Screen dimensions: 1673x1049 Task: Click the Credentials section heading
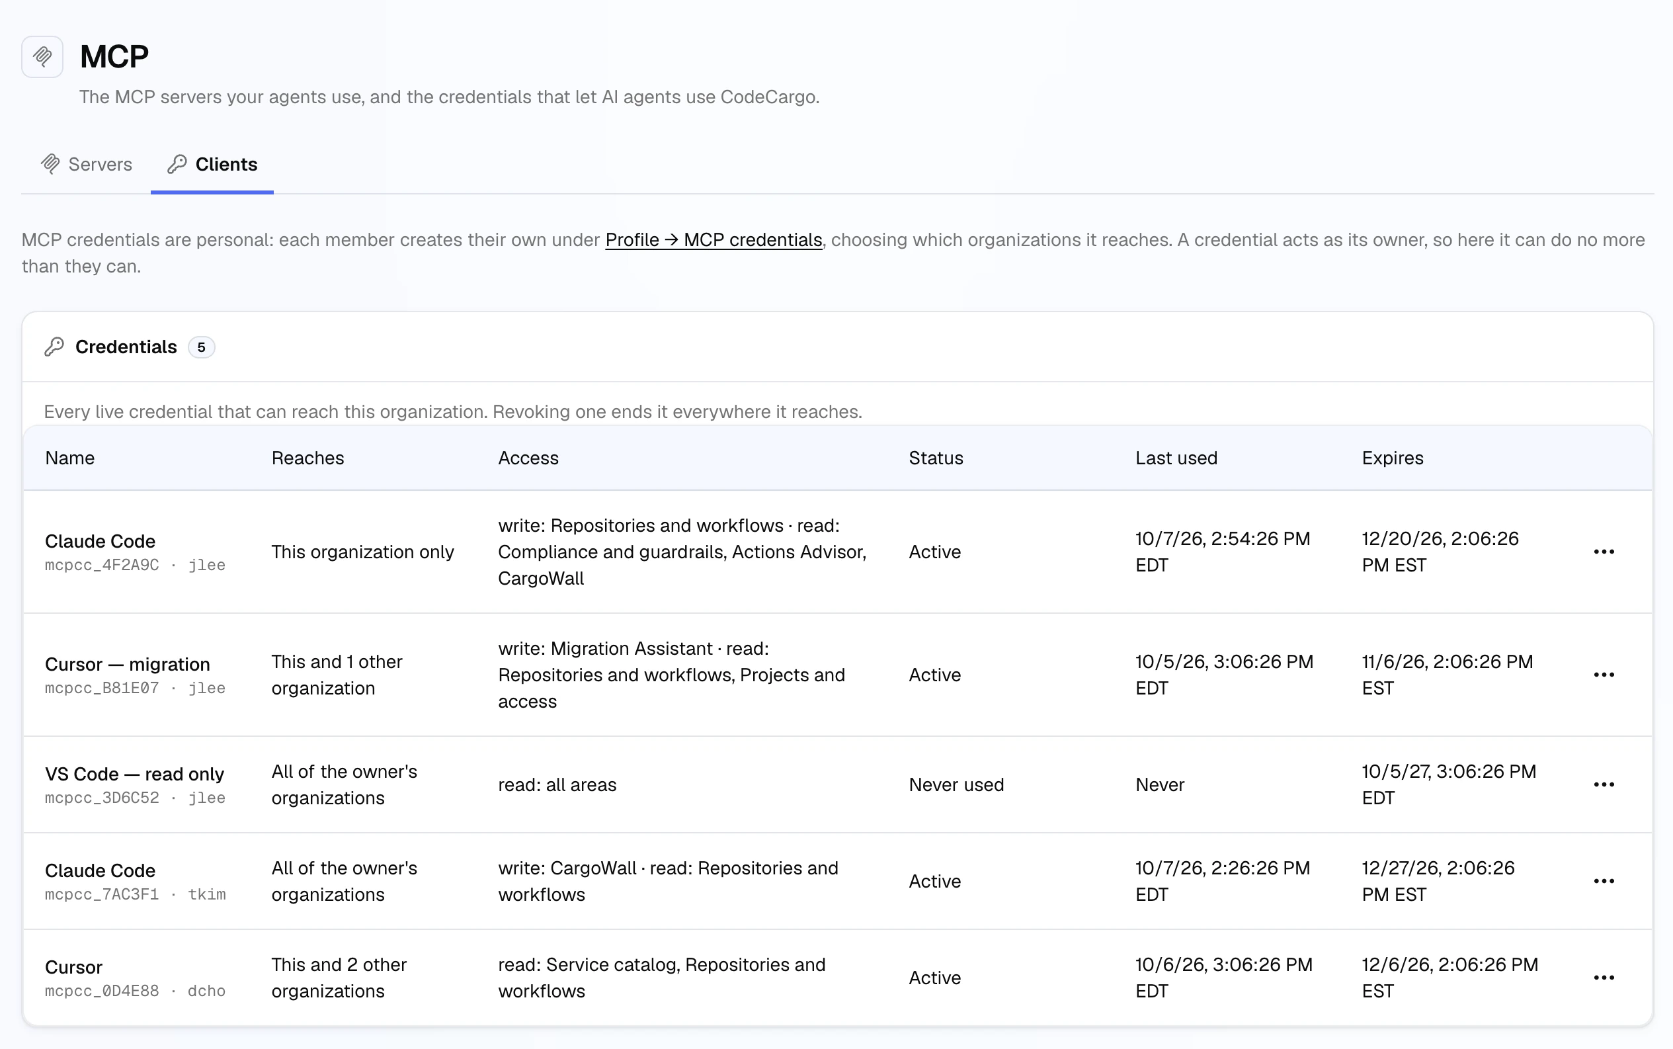(x=126, y=347)
